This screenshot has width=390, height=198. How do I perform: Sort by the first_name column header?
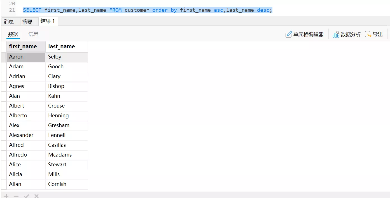tap(23, 46)
